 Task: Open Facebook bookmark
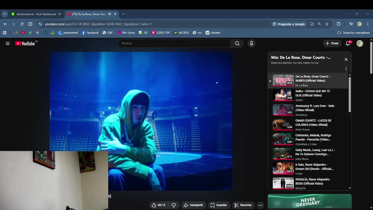point(90,33)
